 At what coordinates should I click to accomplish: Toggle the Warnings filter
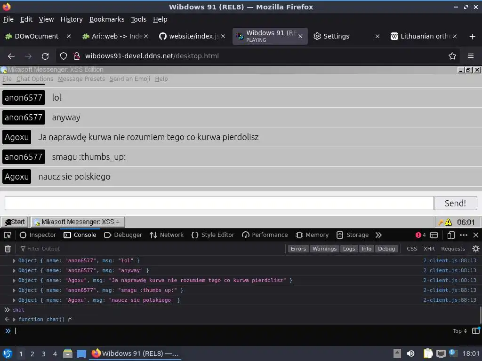(x=324, y=249)
